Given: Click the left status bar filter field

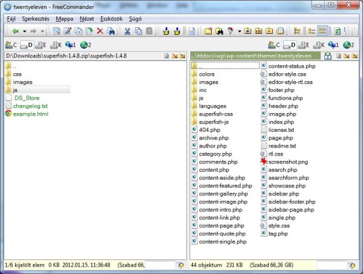Looking at the screenshot, I should pyautogui.click(x=160, y=265).
